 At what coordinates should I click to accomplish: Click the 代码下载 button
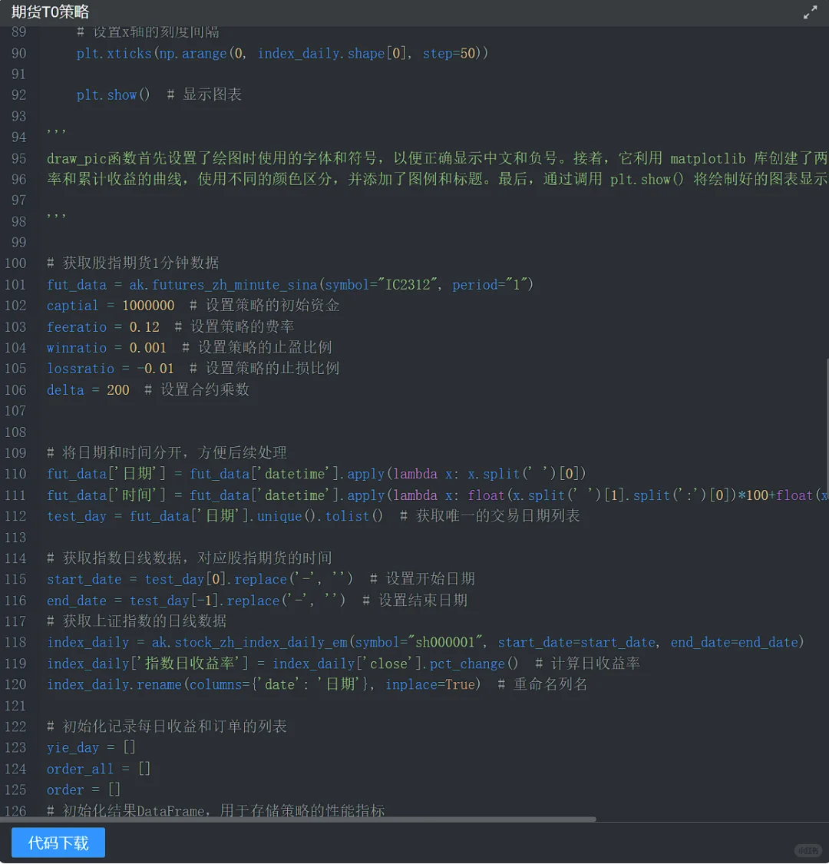(58, 842)
